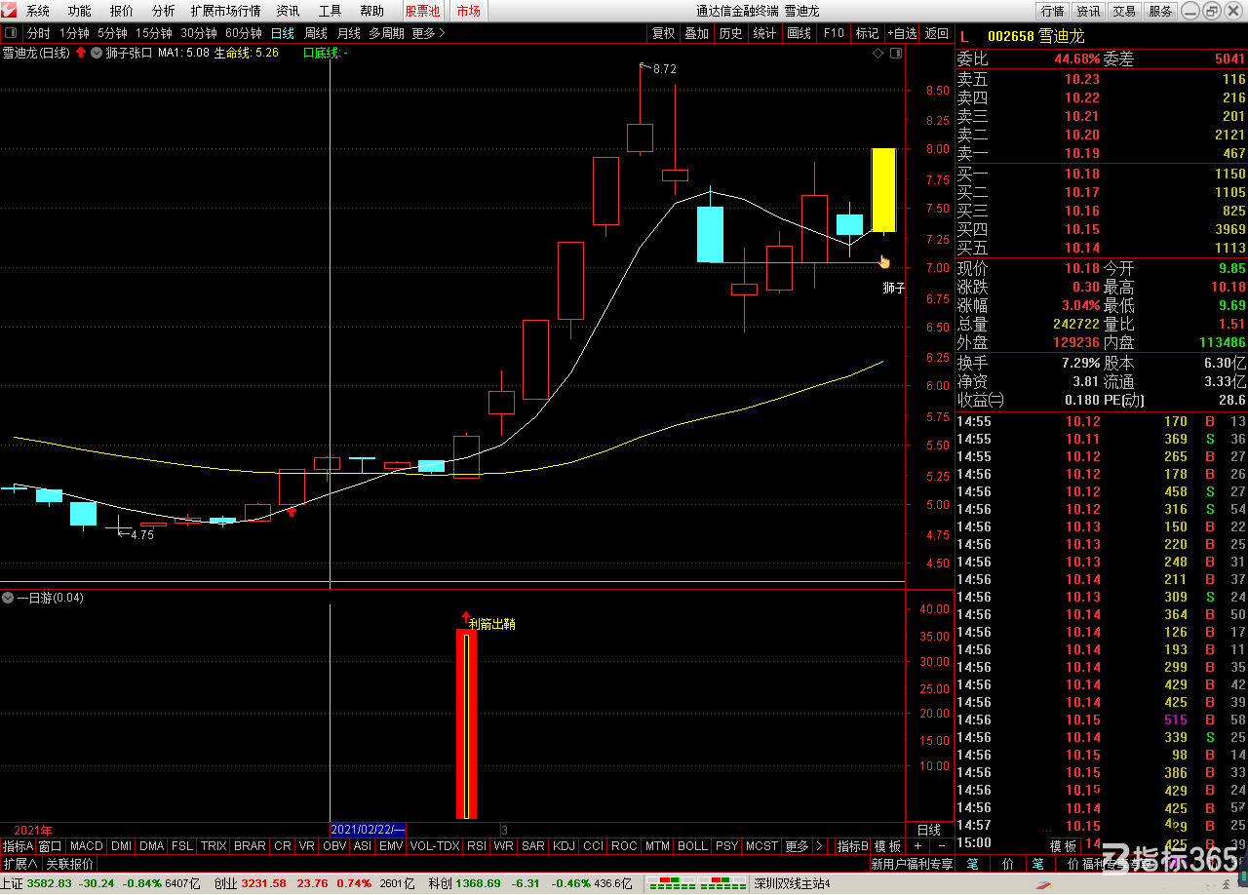Open the 服务 button at top right
The width and height of the screenshot is (1248, 895).
[x=1160, y=11]
